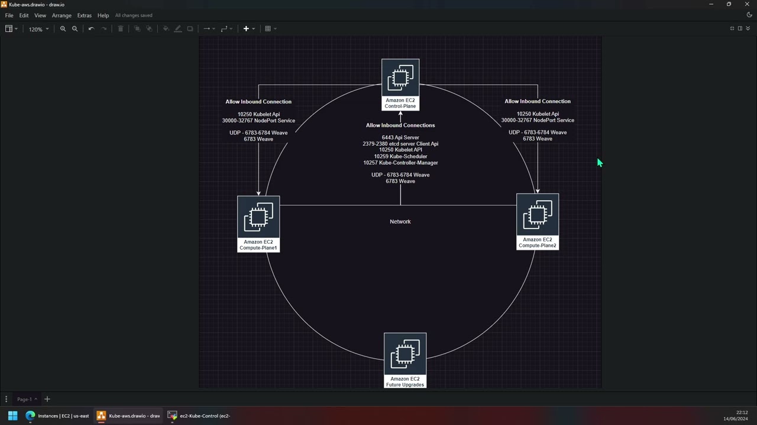The image size is (757, 425).
Task: Open the Table grid dropdown
Action: (270, 28)
